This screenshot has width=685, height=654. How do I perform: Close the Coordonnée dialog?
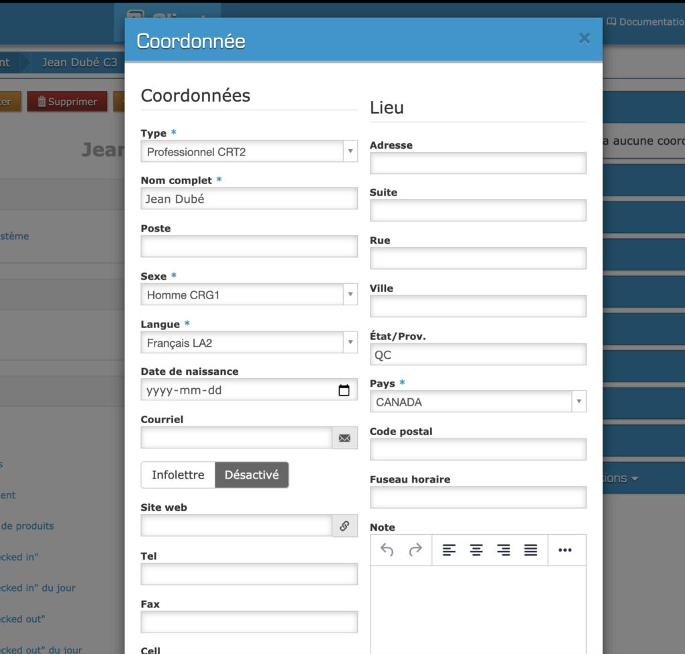coord(584,39)
